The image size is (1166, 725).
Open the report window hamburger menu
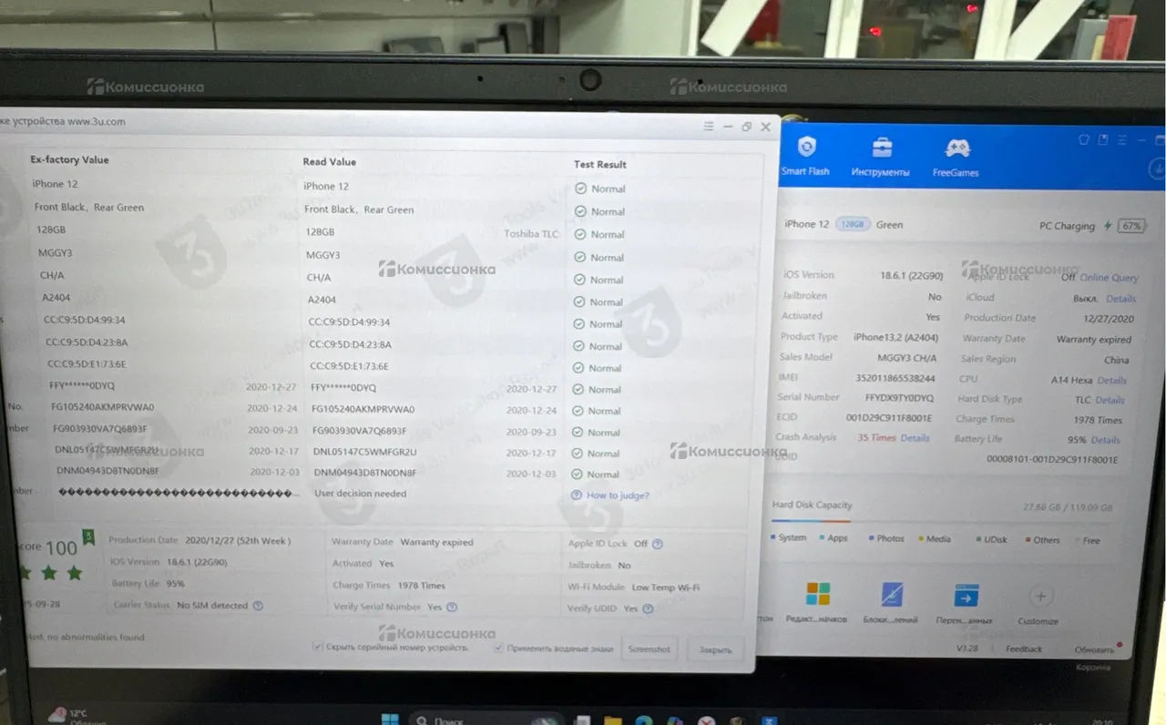point(709,127)
